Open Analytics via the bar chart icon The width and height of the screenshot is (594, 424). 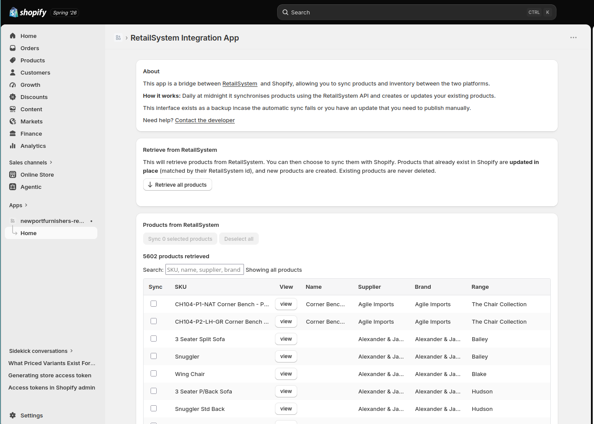click(x=13, y=146)
